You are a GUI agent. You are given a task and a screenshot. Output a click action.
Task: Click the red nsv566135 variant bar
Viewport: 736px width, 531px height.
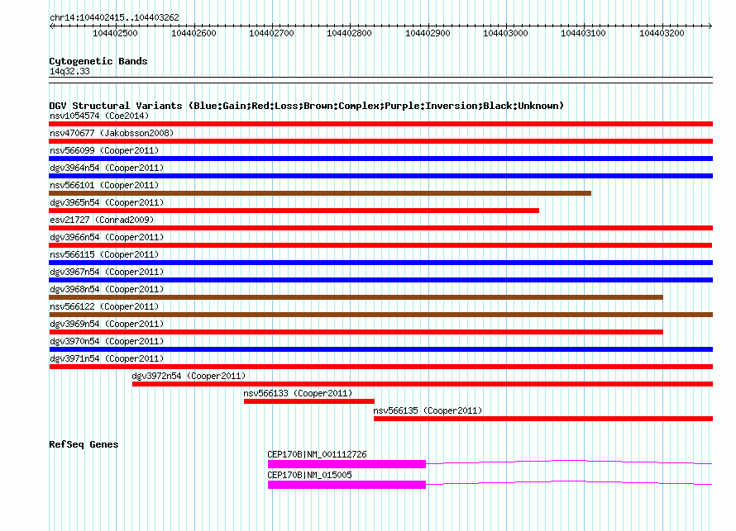coord(543,419)
